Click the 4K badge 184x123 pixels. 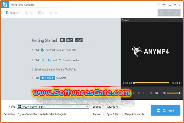(62, 40)
